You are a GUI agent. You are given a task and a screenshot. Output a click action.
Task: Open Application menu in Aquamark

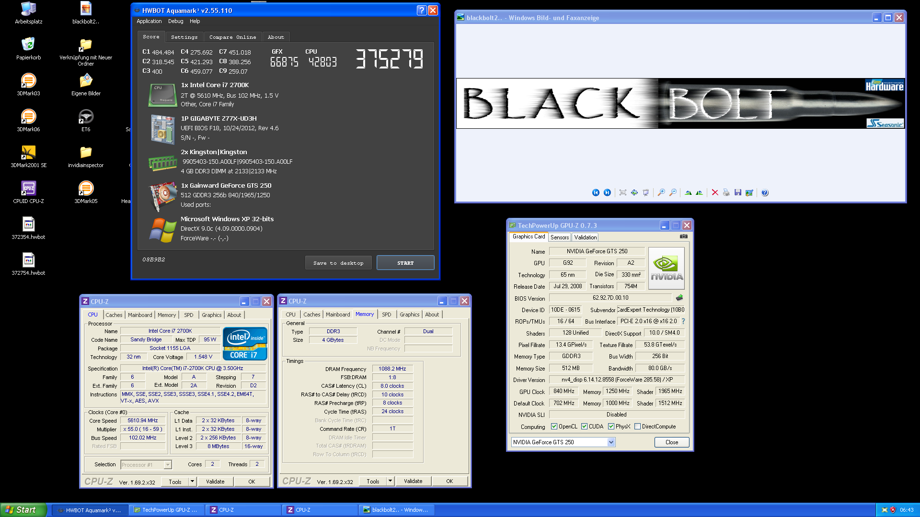pos(149,21)
